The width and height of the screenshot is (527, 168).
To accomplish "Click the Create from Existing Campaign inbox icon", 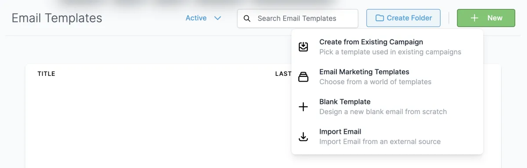I will click(x=303, y=47).
